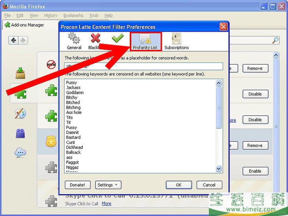Image resolution: width=288 pixels, height=216 pixels.
Task: Click the Cancel button
Action: pos(209,185)
